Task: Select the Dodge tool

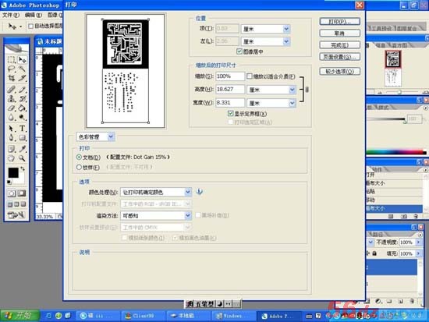Action: point(22,118)
